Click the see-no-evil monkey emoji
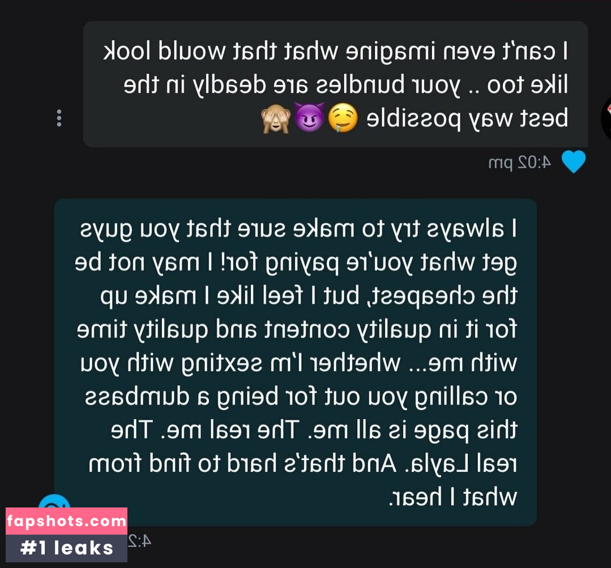The height and width of the screenshot is (568, 611). coord(276,118)
